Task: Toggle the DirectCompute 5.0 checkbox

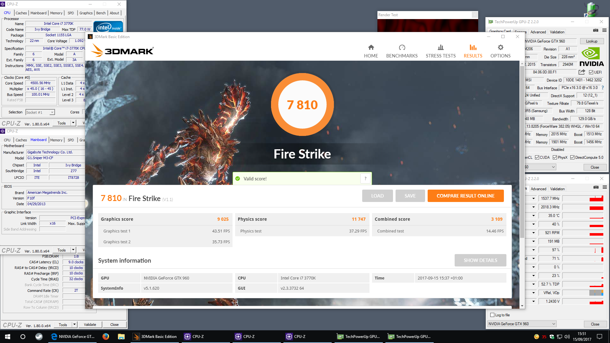Action: [x=572, y=158]
